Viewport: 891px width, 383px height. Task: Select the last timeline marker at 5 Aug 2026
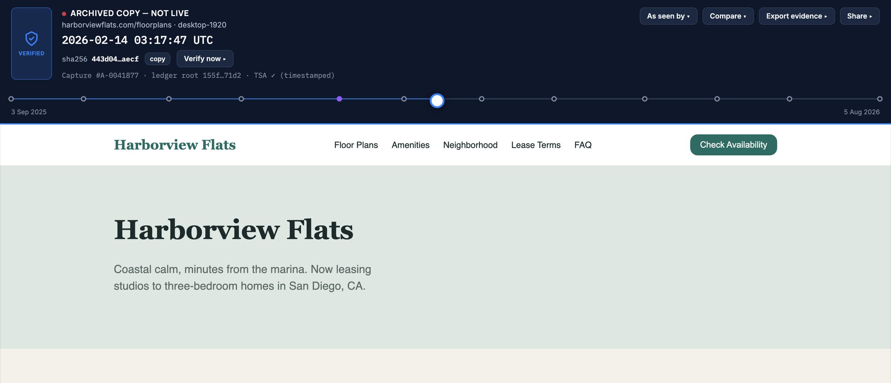pos(880,99)
